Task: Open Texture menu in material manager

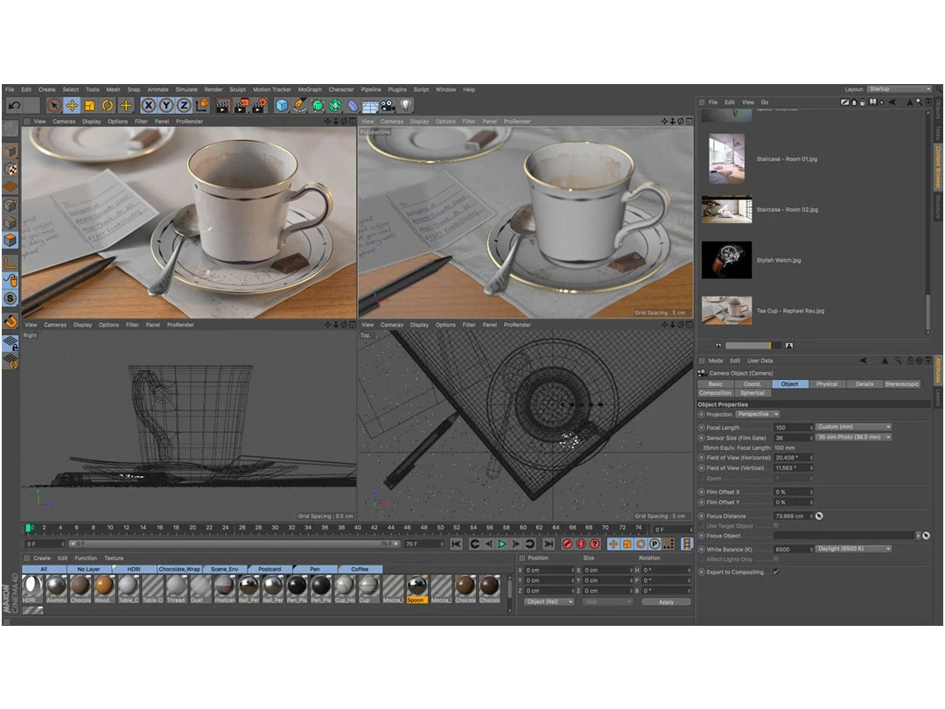Action: click(x=114, y=558)
